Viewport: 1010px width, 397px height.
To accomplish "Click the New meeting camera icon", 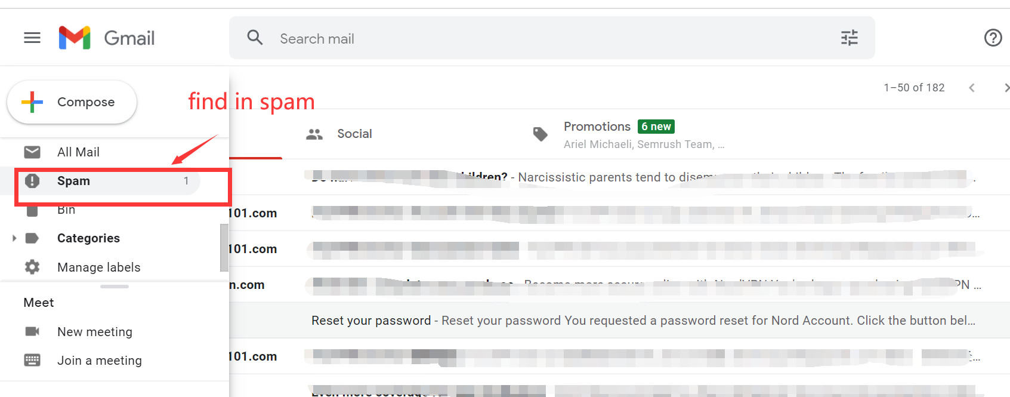I will click(x=32, y=331).
